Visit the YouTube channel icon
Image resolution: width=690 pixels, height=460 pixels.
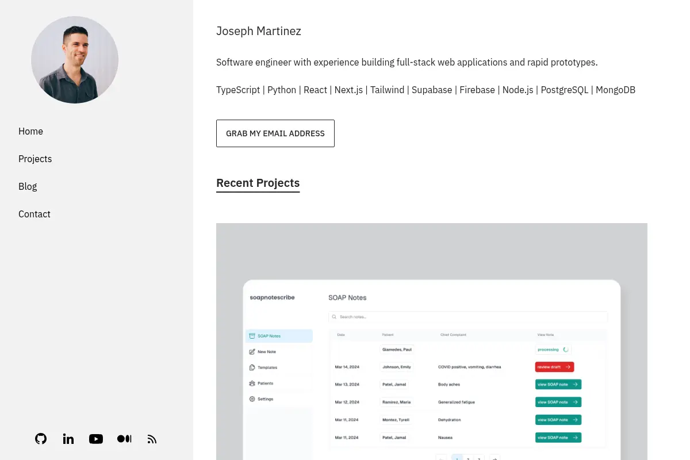[96, 439]
